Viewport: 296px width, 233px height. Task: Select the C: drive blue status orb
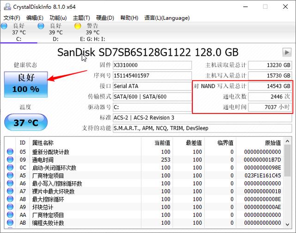pyautogui.click(x=4, y=26)
